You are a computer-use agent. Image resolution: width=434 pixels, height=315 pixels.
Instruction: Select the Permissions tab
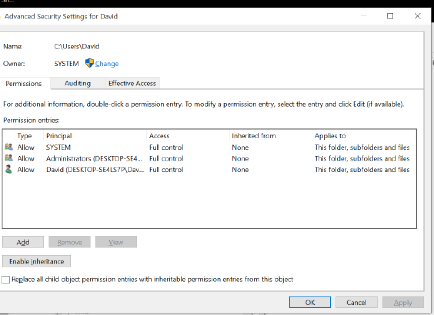point(24,83)
